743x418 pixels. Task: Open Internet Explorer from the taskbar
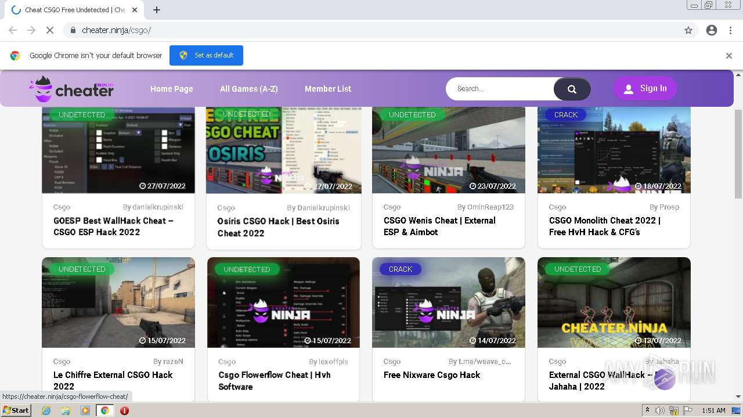(x=46, y=410)
